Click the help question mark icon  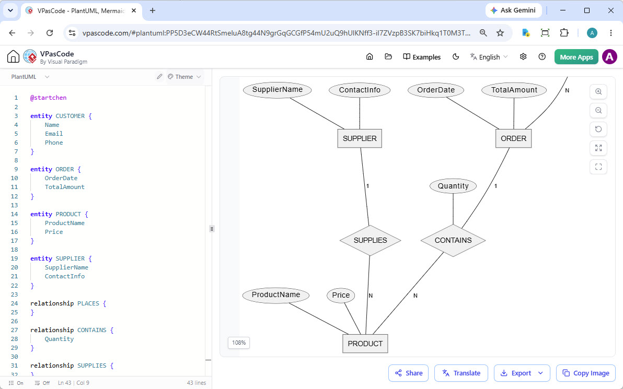542,57
